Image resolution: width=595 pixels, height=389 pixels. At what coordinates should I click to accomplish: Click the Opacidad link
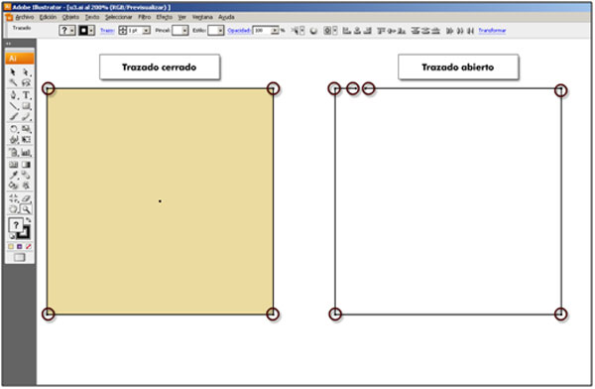pyautogui.click(x=239, y=31)
